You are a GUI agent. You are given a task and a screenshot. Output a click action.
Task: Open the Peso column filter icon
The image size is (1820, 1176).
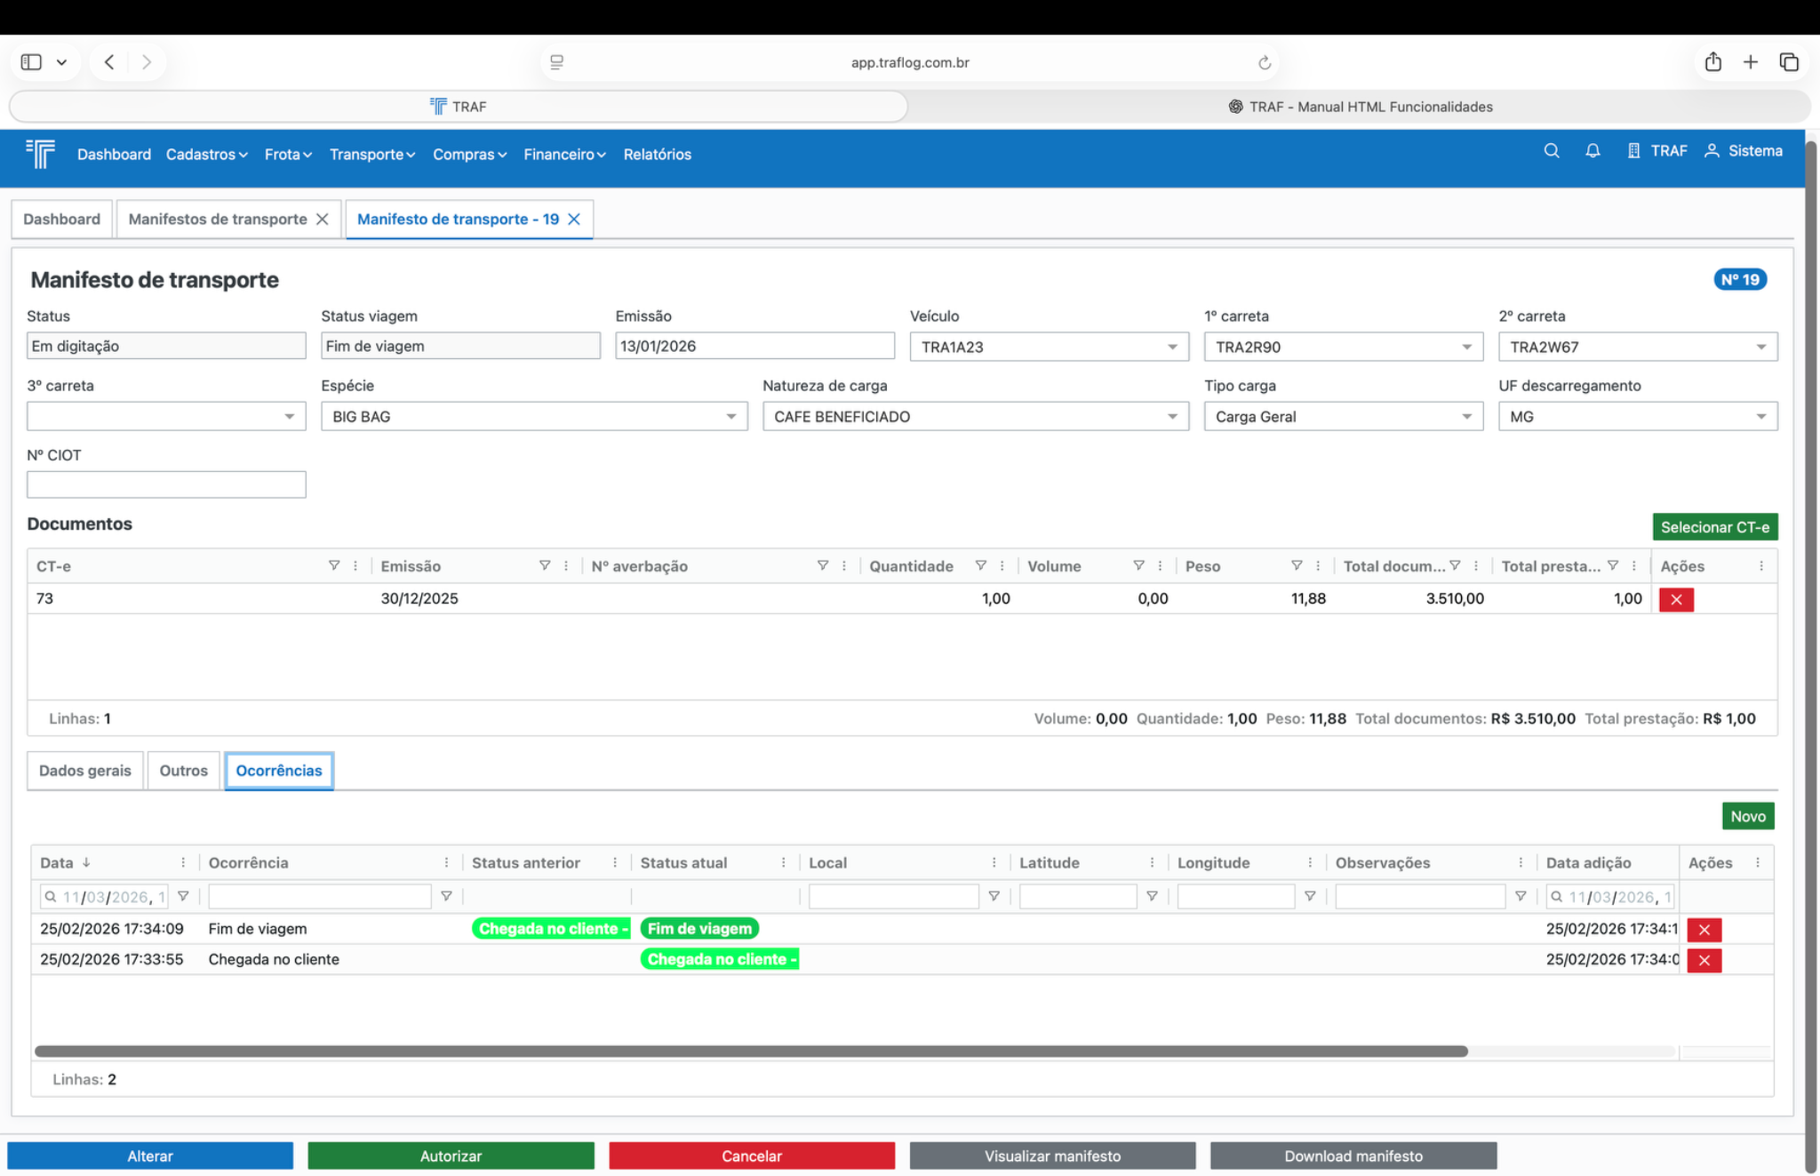1297,566
